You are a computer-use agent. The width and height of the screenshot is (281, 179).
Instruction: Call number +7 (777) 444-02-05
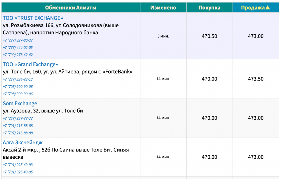pyautogui.click(x=18, y=48)
